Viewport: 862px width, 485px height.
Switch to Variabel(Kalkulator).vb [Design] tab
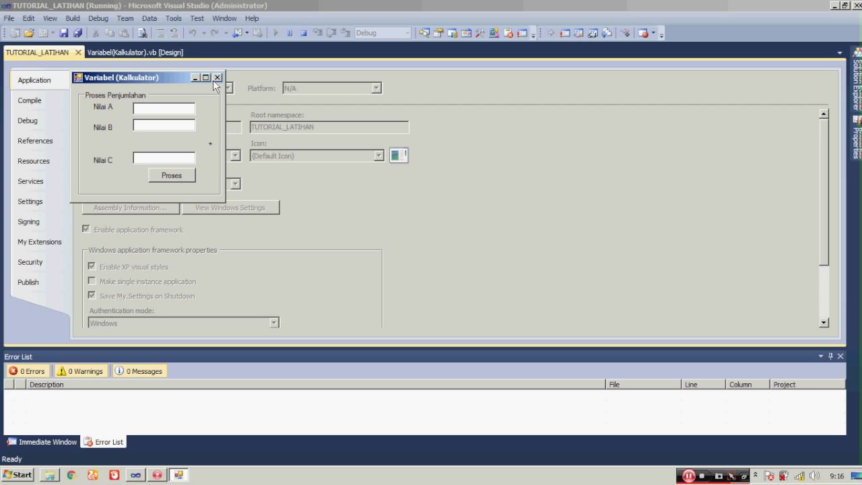coord(135,53)
